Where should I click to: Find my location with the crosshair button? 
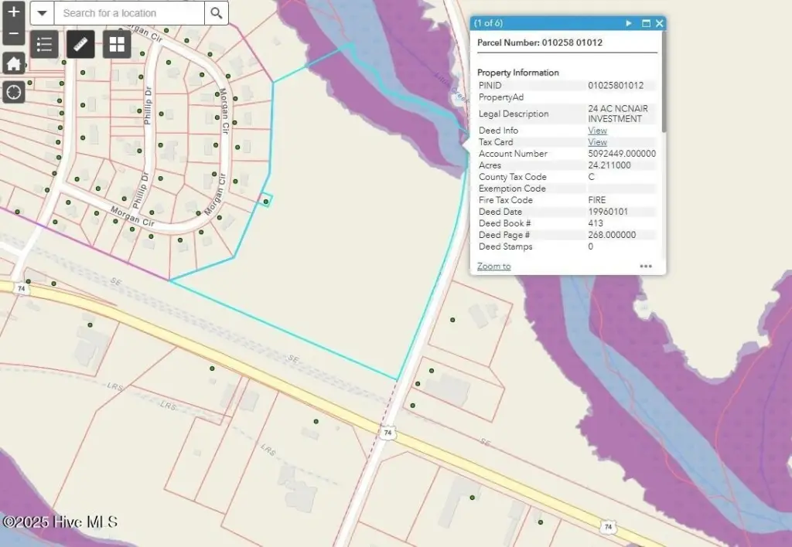[13, 92]
